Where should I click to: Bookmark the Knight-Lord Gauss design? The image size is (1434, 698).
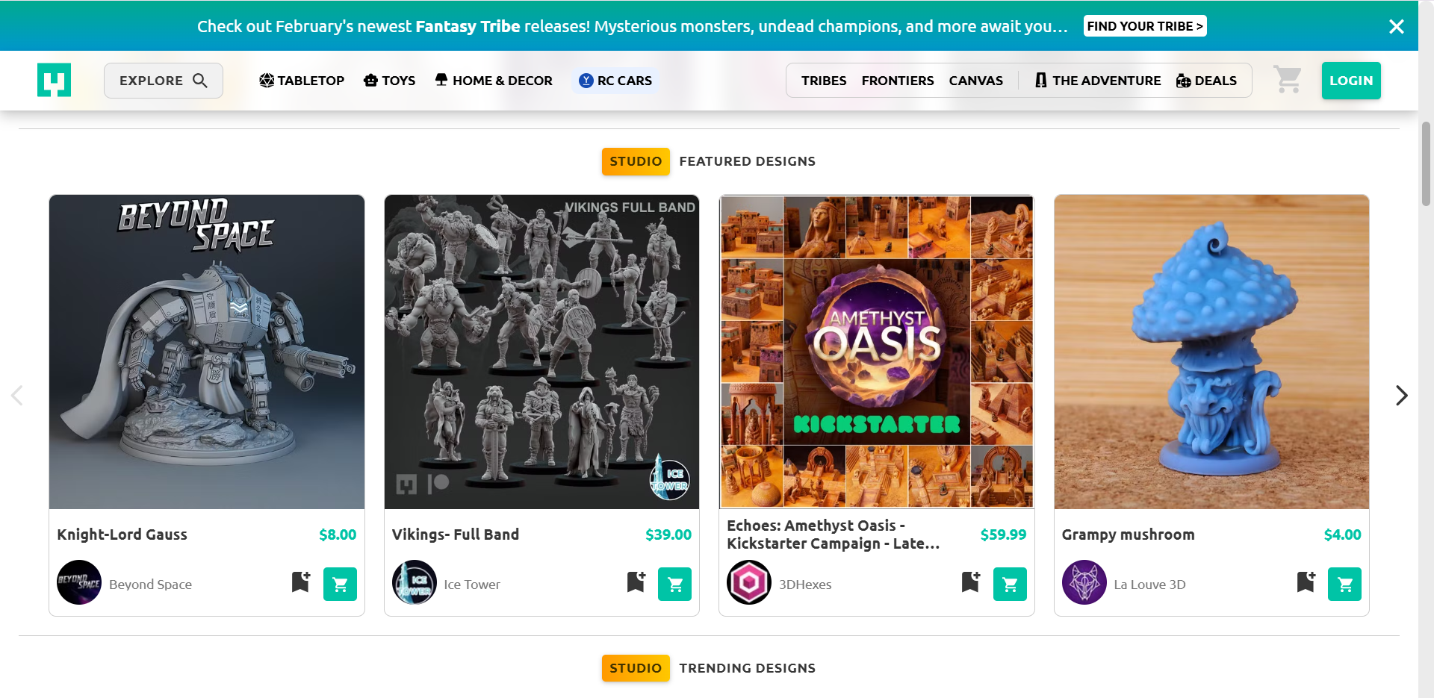click(301, 582)
